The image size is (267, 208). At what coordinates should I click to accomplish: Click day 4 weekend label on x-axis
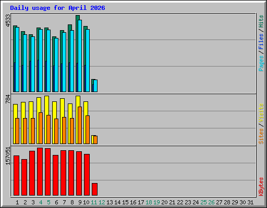pos(41,202)
